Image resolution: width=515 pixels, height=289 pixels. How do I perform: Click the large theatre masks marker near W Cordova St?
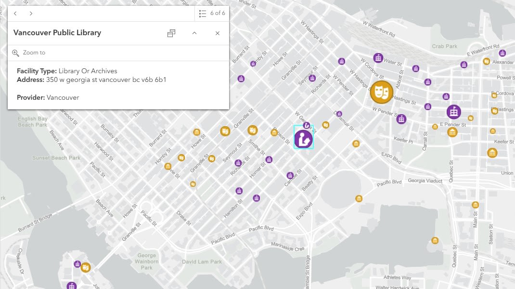(x=381, y=92)
